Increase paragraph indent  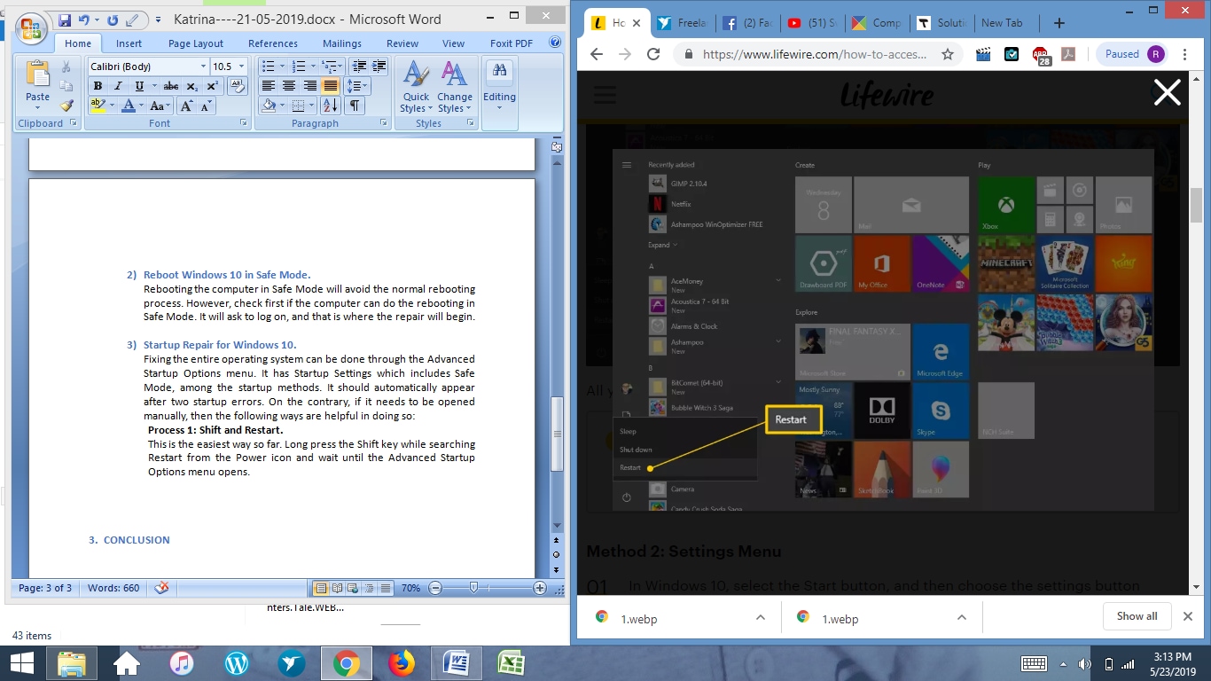379,67
